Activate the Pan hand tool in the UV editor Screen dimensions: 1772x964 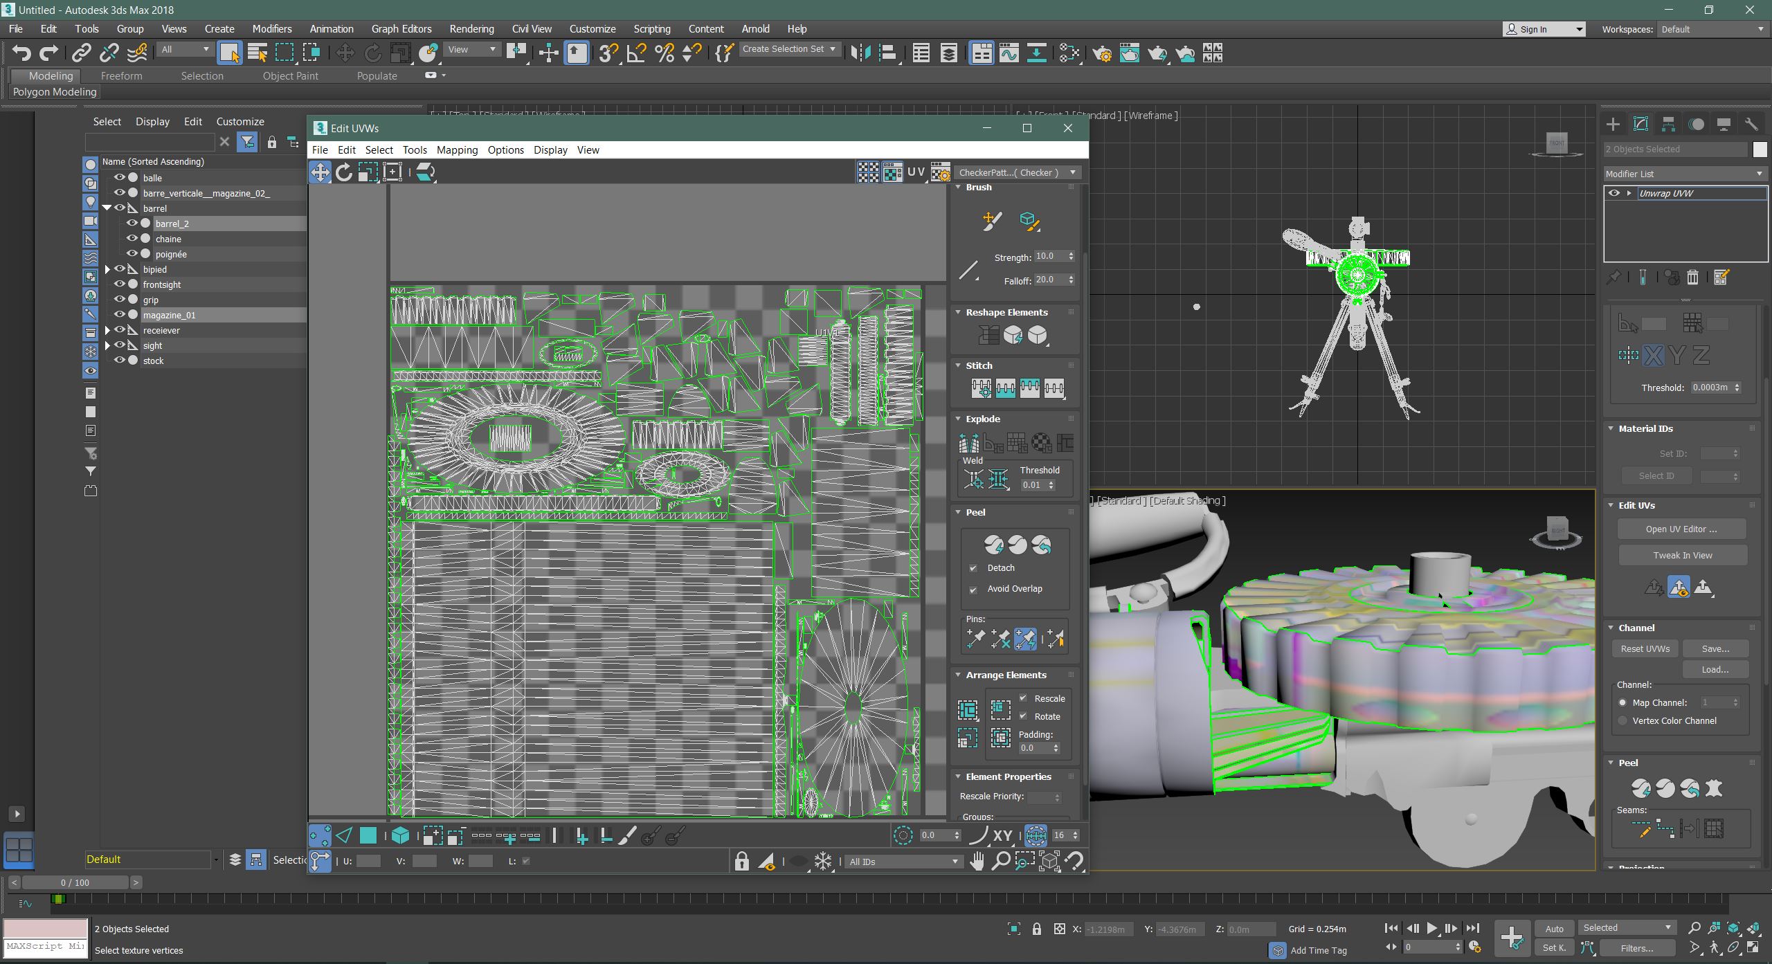point(977,861)
